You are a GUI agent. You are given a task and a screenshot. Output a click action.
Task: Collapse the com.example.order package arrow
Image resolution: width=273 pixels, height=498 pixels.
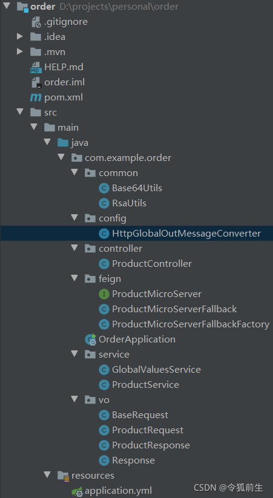(x=61, y=157)
